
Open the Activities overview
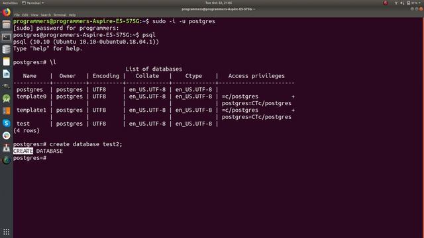tap(10, 3)
